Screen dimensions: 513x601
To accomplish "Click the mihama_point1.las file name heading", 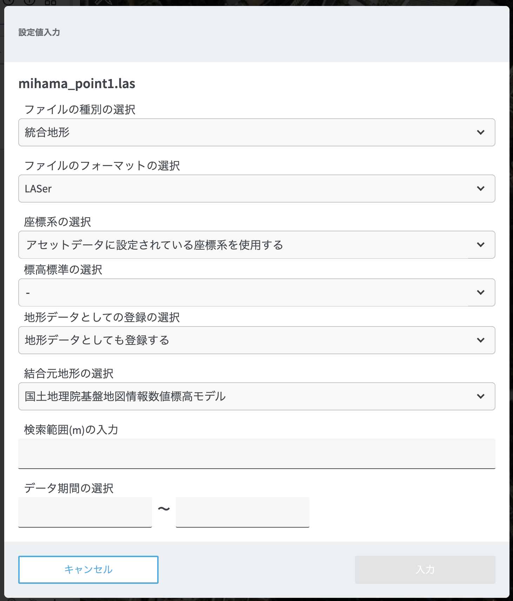I will coord(77,84).
